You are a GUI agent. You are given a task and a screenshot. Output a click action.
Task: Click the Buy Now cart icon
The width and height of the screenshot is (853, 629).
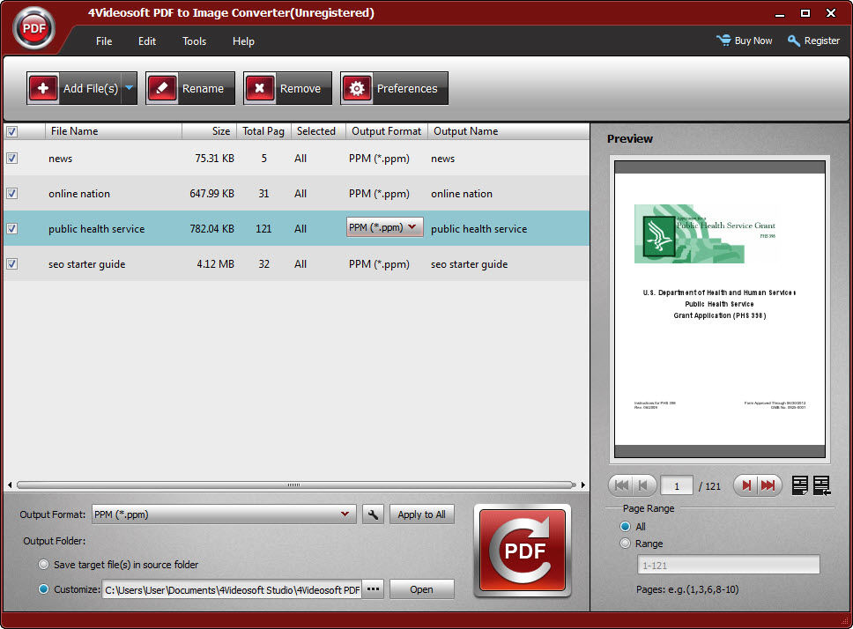(723, 41)
